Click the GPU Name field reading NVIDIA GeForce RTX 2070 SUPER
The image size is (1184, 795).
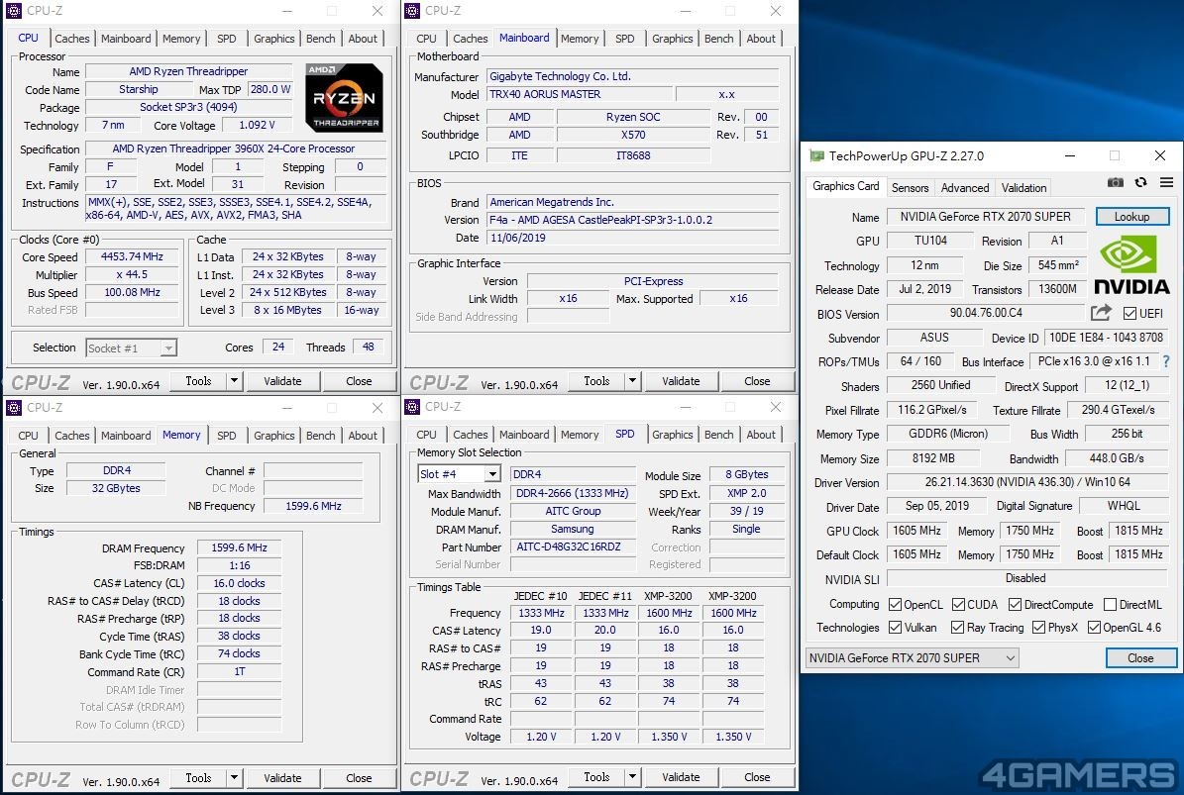coord(986,217)
